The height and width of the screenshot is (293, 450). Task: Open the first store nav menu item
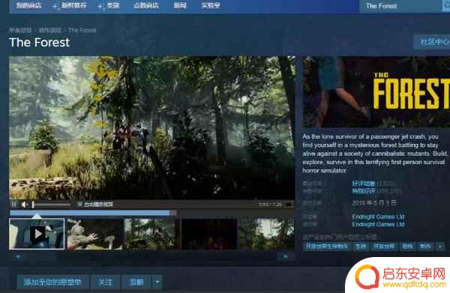(28, 5)
